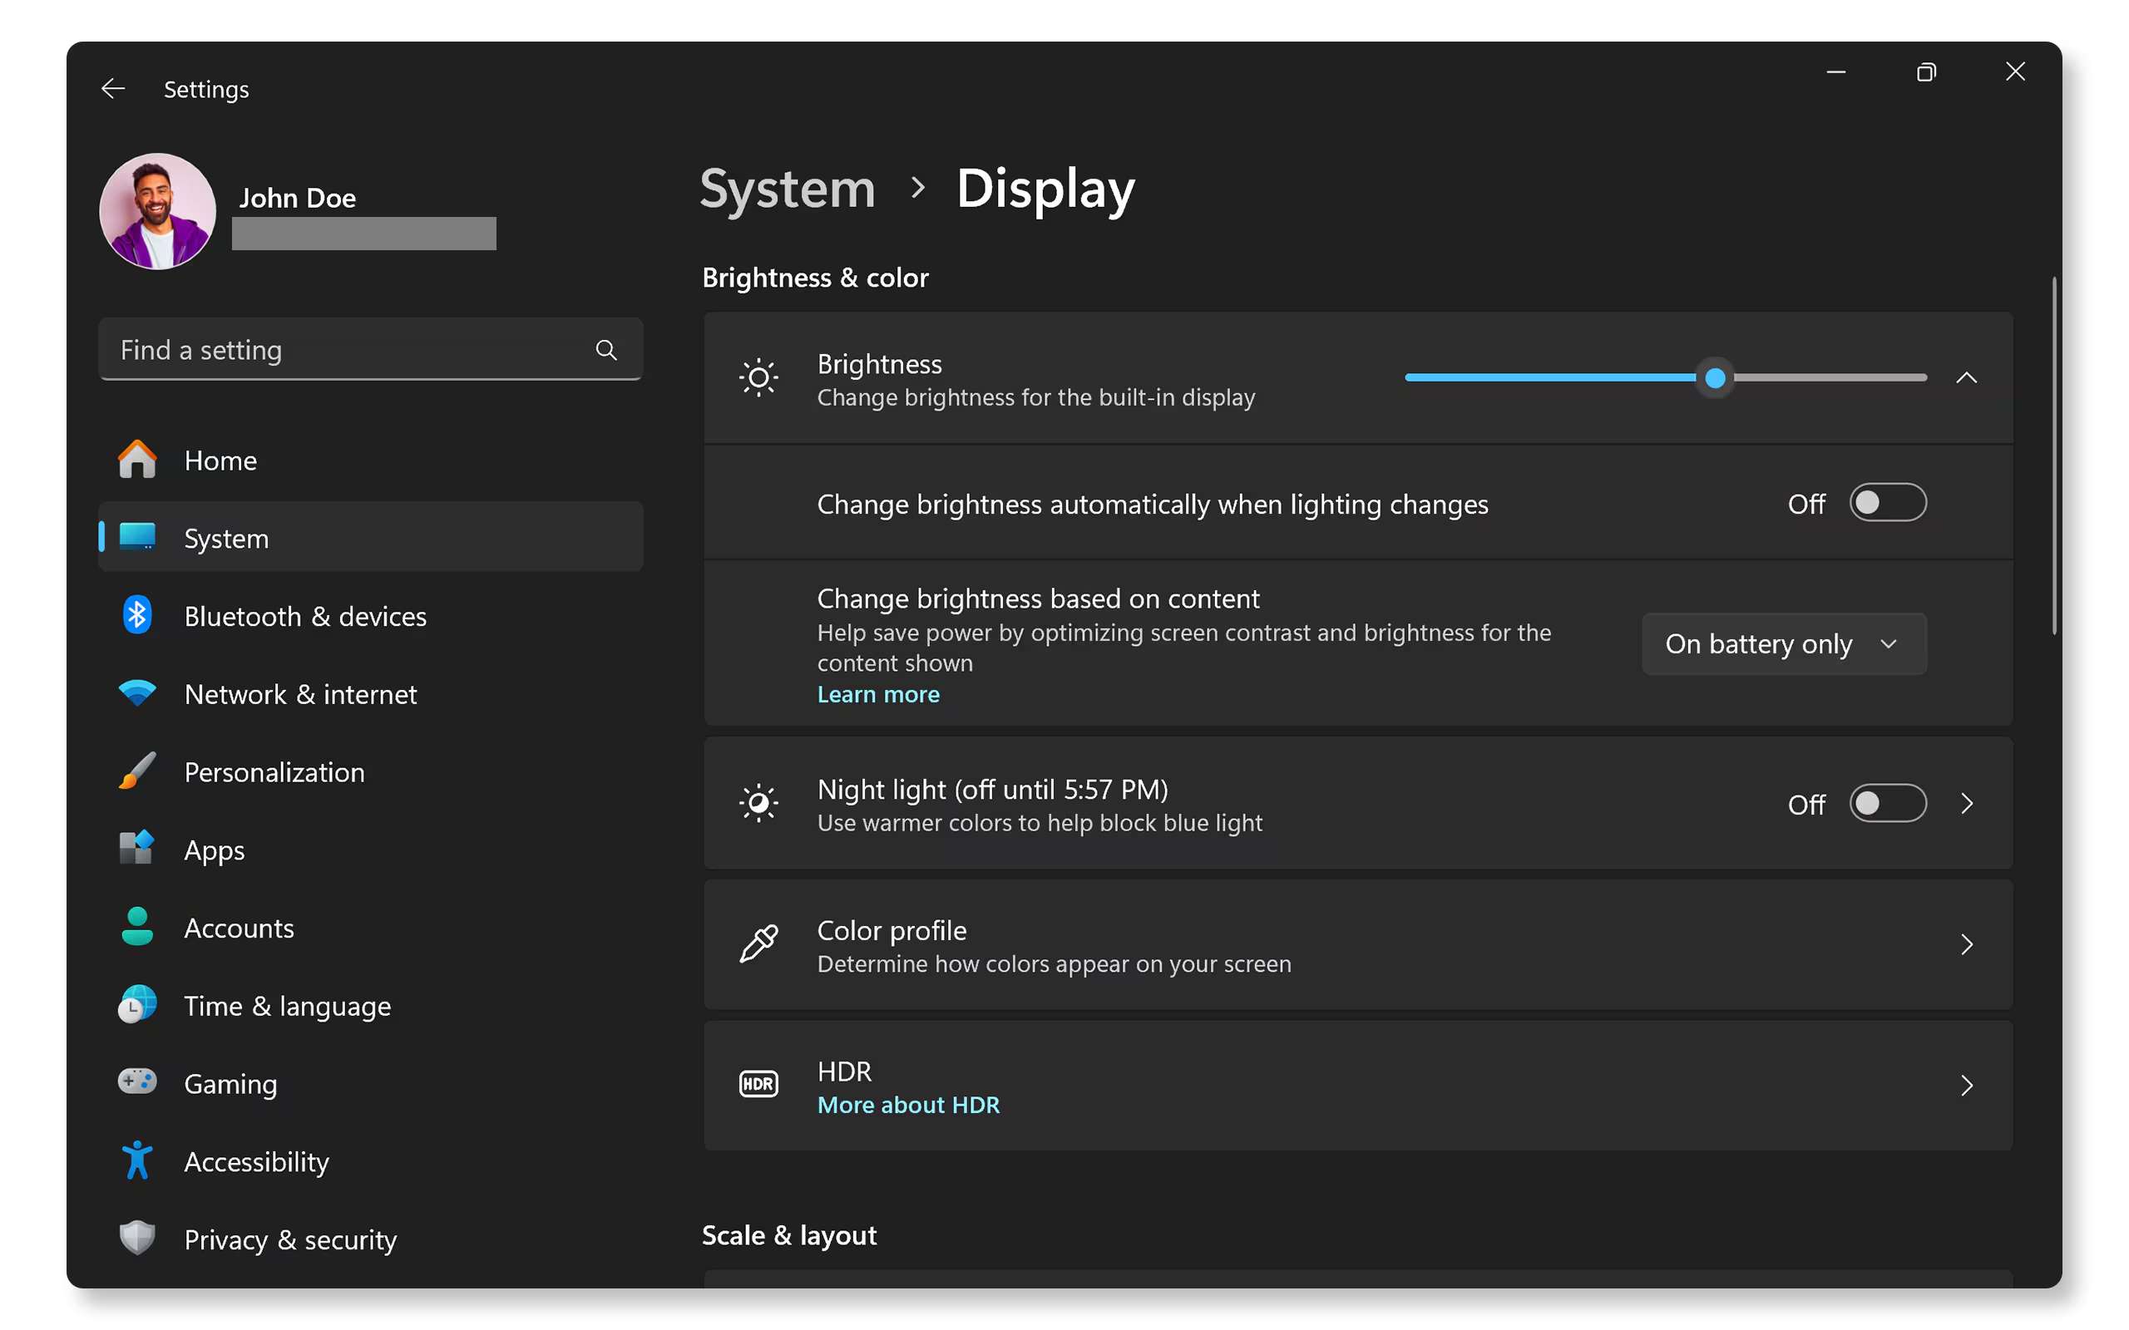This screenshot has height=1330, width=2129.
Task: Open the Learn more link
Action: (878, 694)
